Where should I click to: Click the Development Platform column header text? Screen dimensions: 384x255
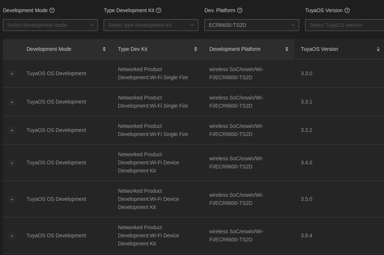tap(235, 49)
